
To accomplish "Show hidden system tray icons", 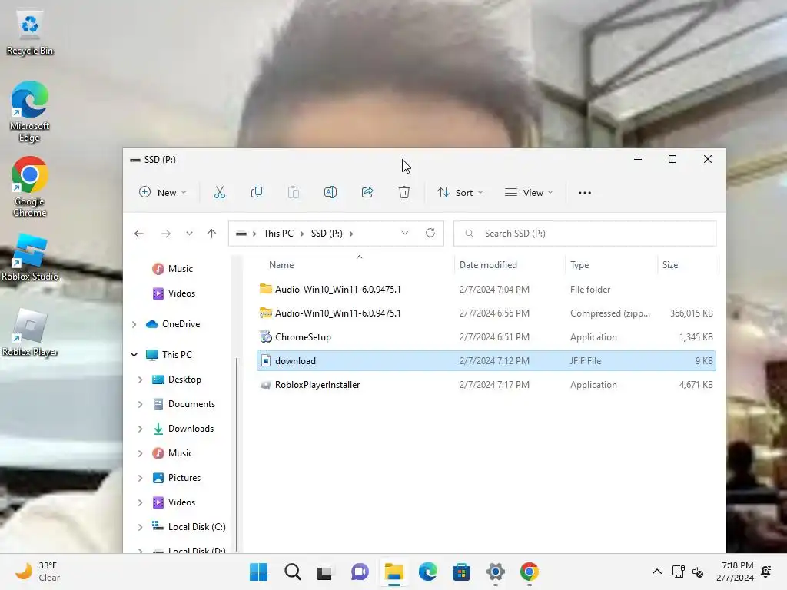I will pos(656,572).
